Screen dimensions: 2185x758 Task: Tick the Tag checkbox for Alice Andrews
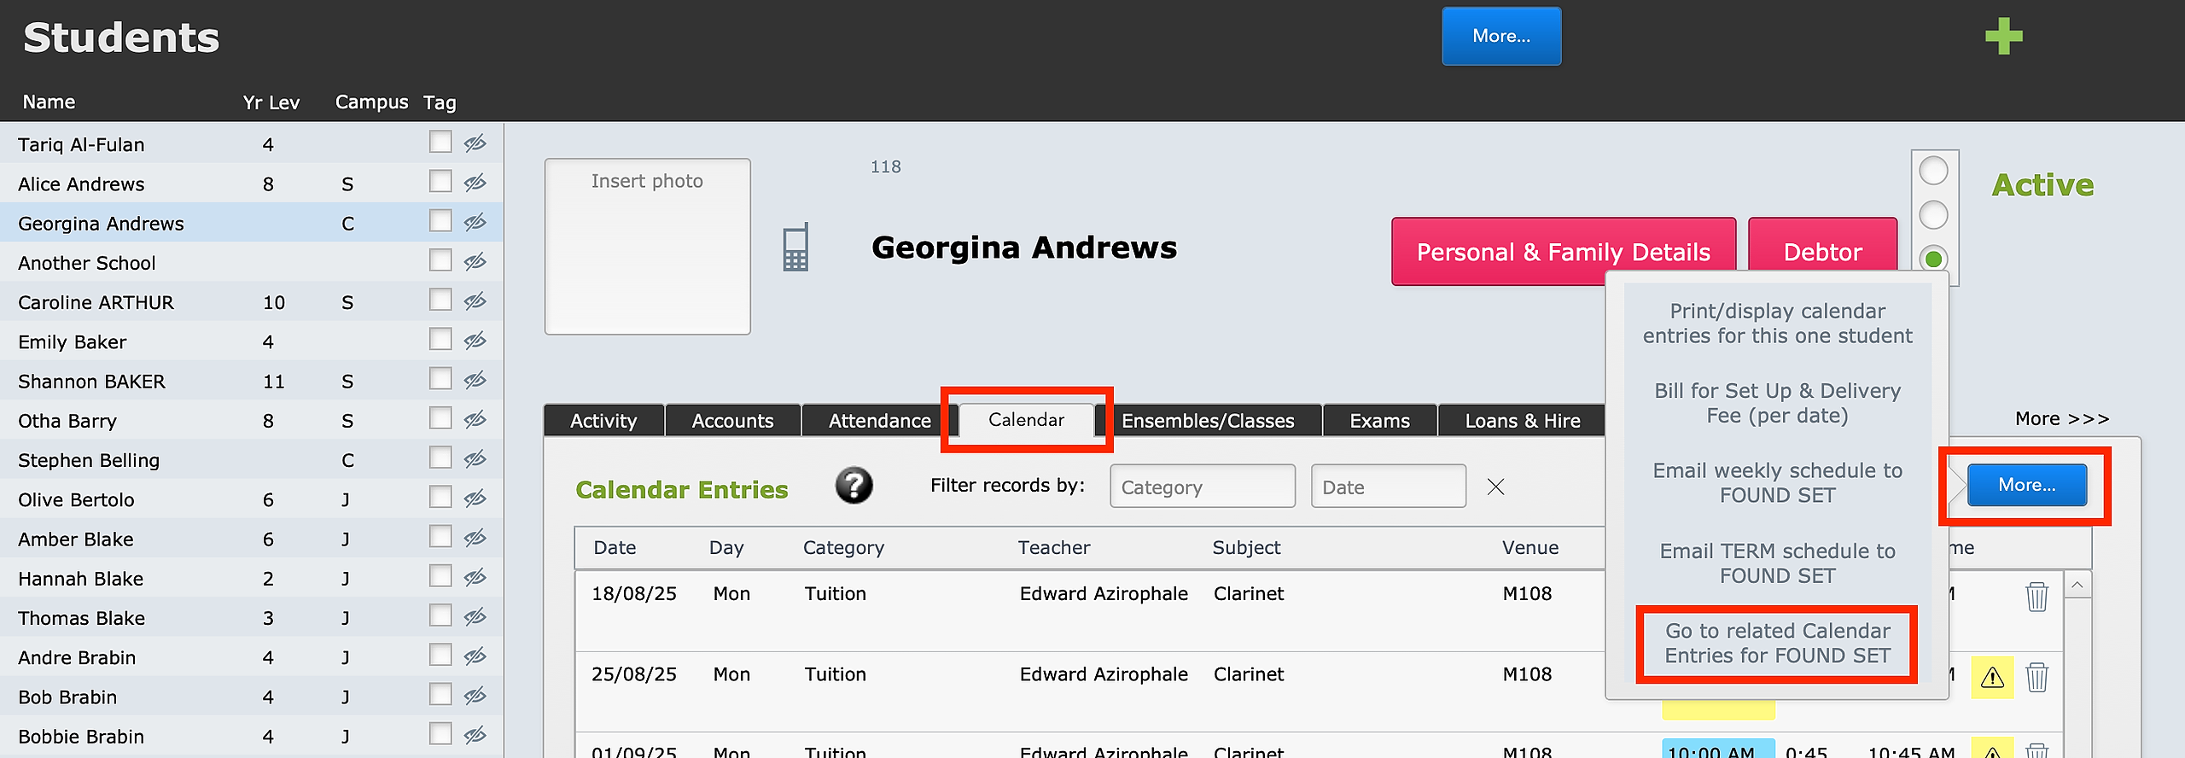440,181
